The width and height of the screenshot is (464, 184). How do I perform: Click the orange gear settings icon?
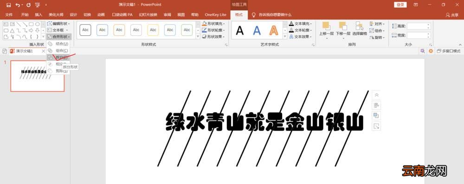click(431, 51)
